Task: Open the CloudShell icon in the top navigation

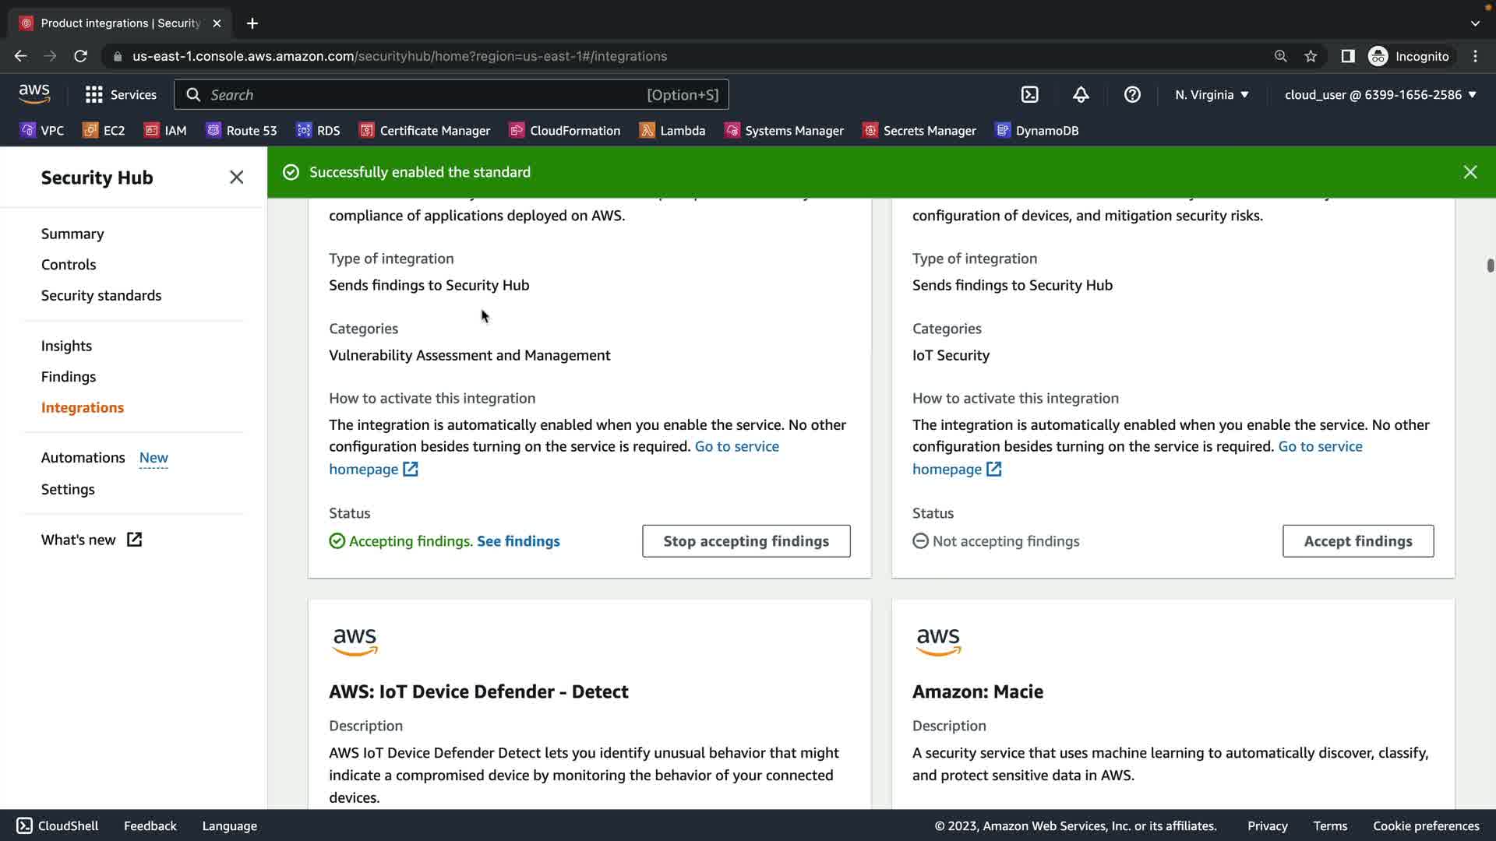Action: 1029,94
